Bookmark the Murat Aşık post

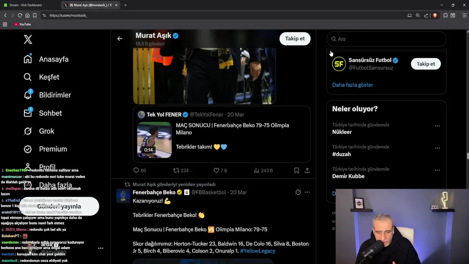[297, 170]
